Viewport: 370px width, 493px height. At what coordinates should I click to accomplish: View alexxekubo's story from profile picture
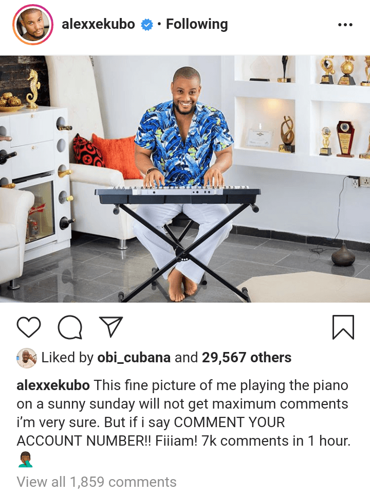pyautogui.click(x=33, y=25)
